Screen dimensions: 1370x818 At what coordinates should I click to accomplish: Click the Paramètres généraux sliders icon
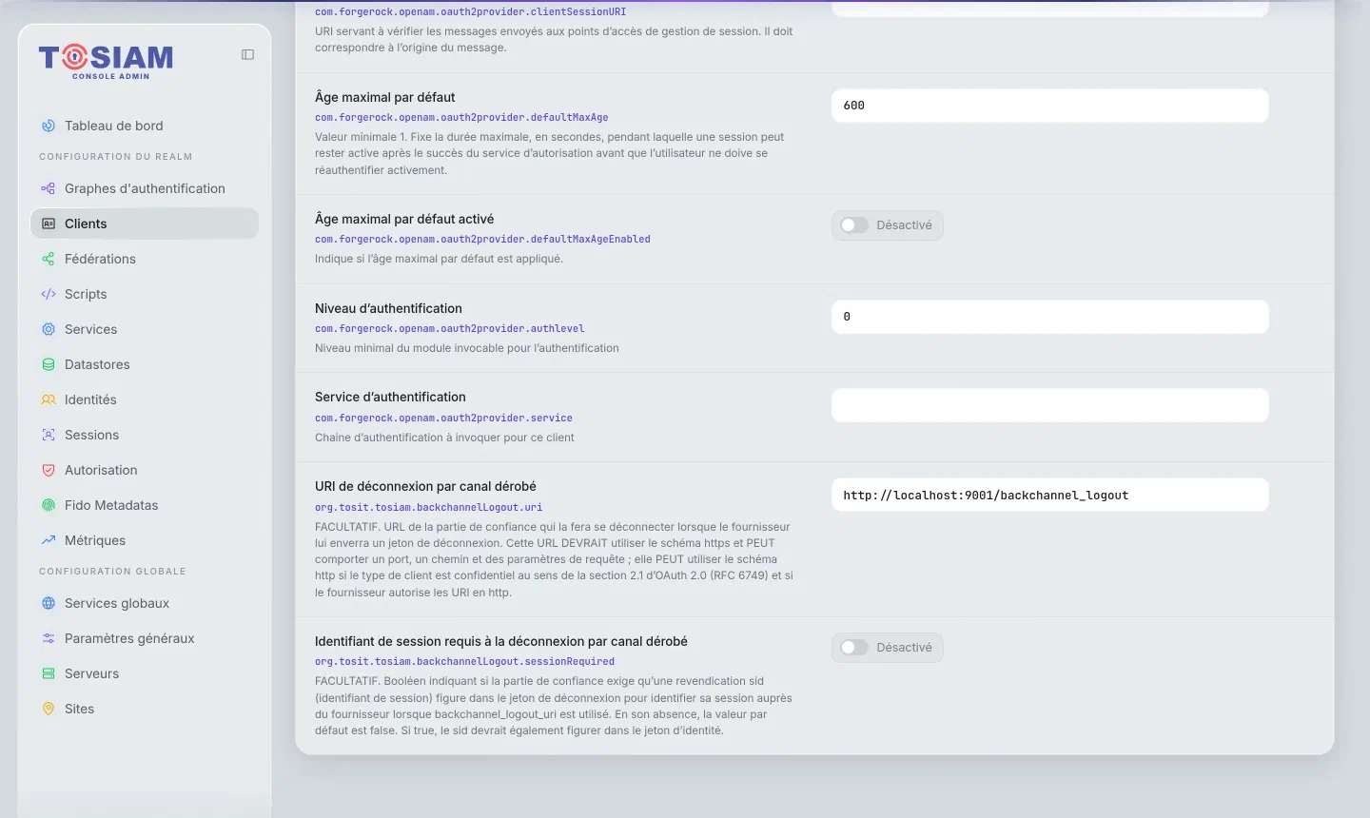pos(49,638)
